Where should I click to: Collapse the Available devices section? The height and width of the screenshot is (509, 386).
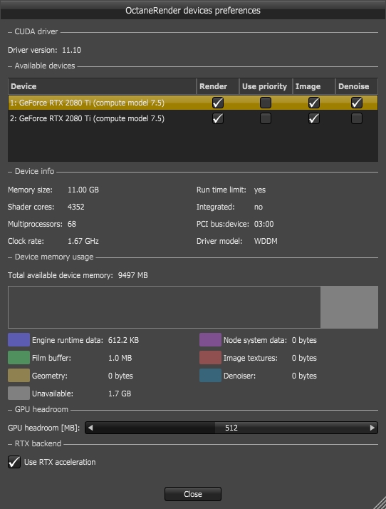click(x=10, y=66)
